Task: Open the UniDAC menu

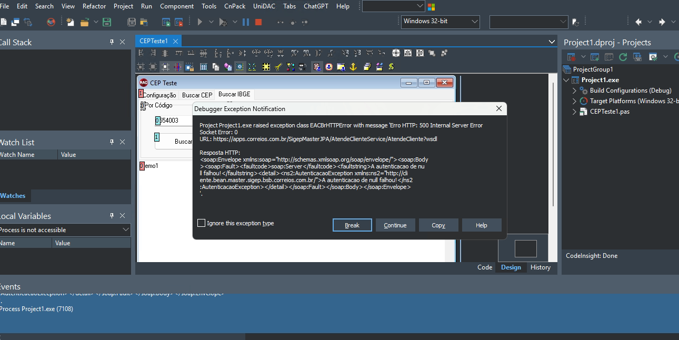Action: pyautogui.click(x=264, y=6)
